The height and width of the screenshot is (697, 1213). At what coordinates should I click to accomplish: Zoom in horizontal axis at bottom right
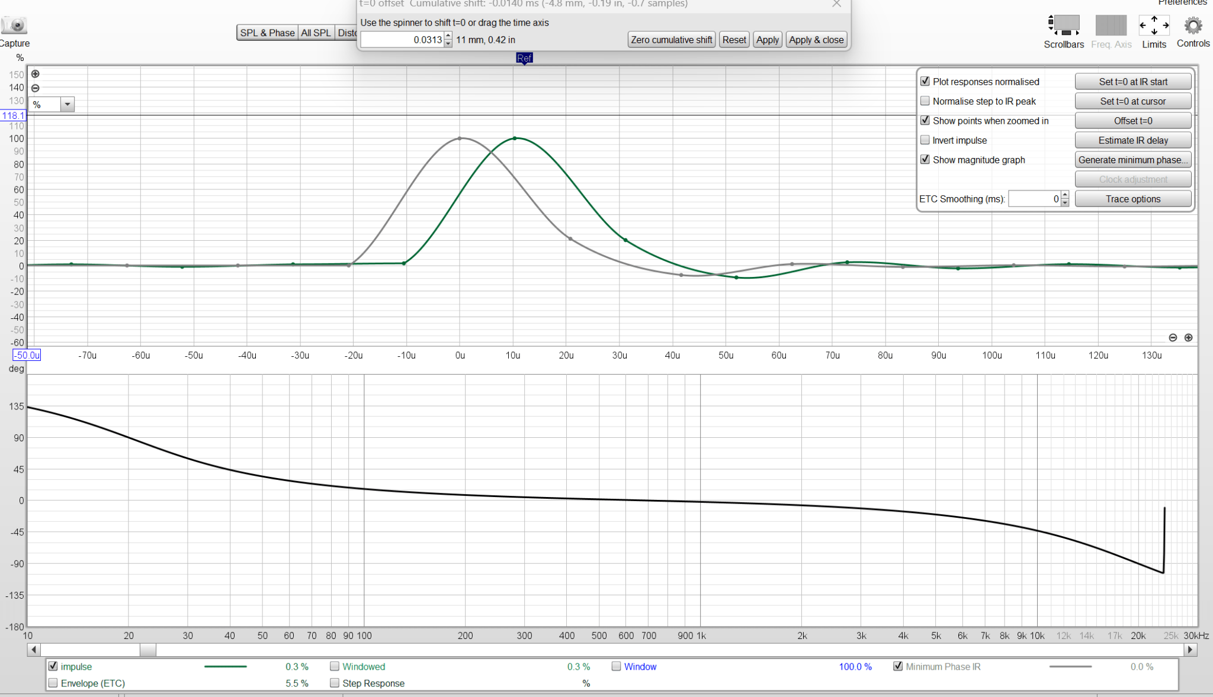(1188, 337)
